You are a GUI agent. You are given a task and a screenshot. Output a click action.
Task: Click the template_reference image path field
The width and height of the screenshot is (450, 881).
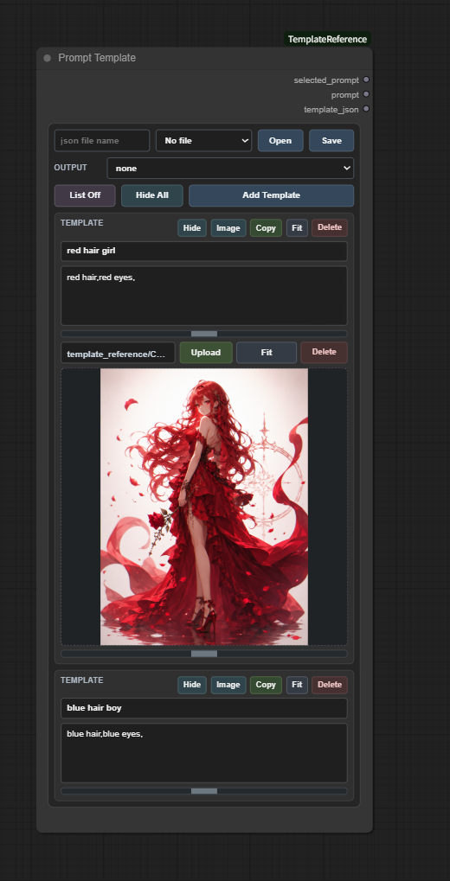[x=118, y=353]
